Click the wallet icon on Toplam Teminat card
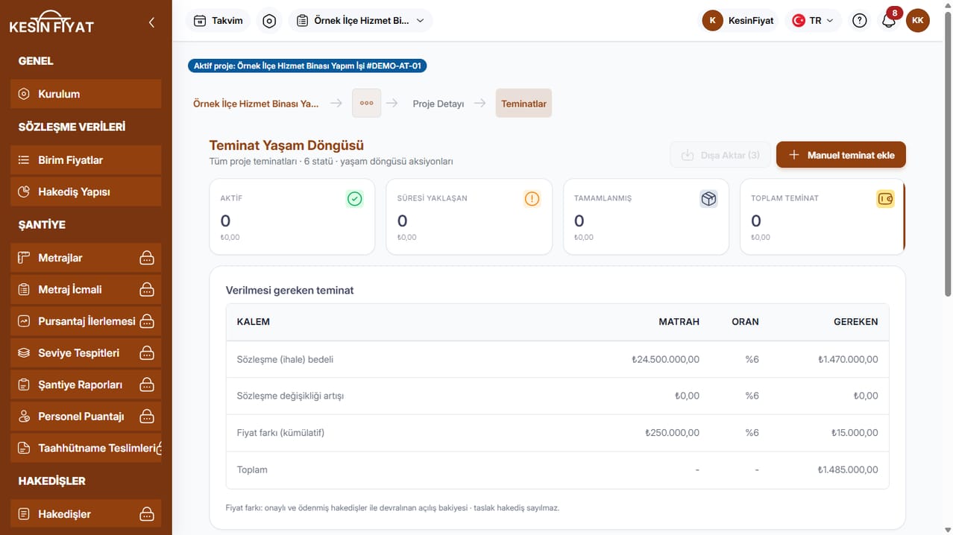Screen dimensions: 953x535 click(x=885, y=199)
